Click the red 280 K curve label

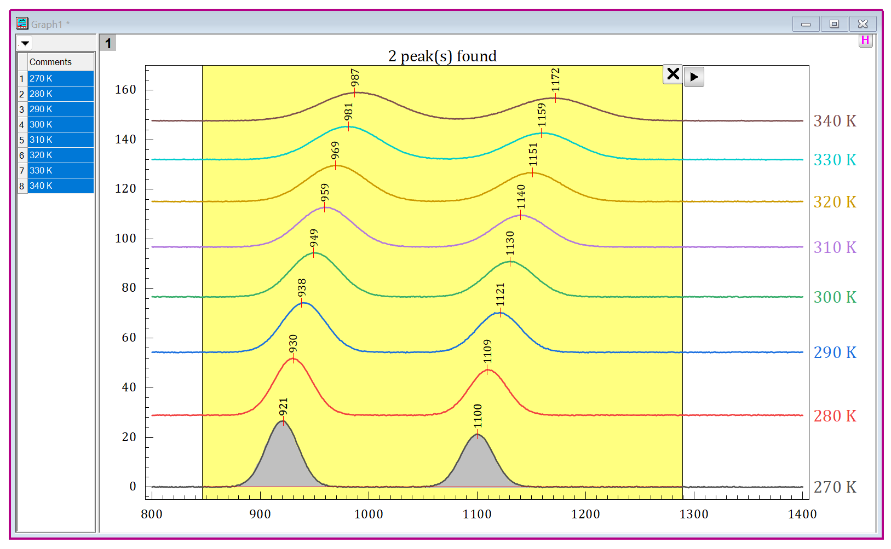click(835, 416)
